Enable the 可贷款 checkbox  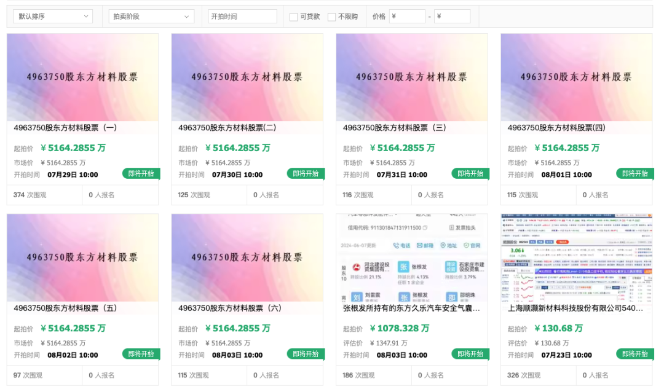click(x=294, y=17)
